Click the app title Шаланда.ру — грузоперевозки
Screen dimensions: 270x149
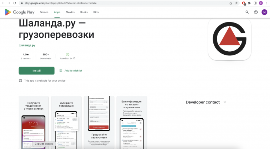point(57,29)
